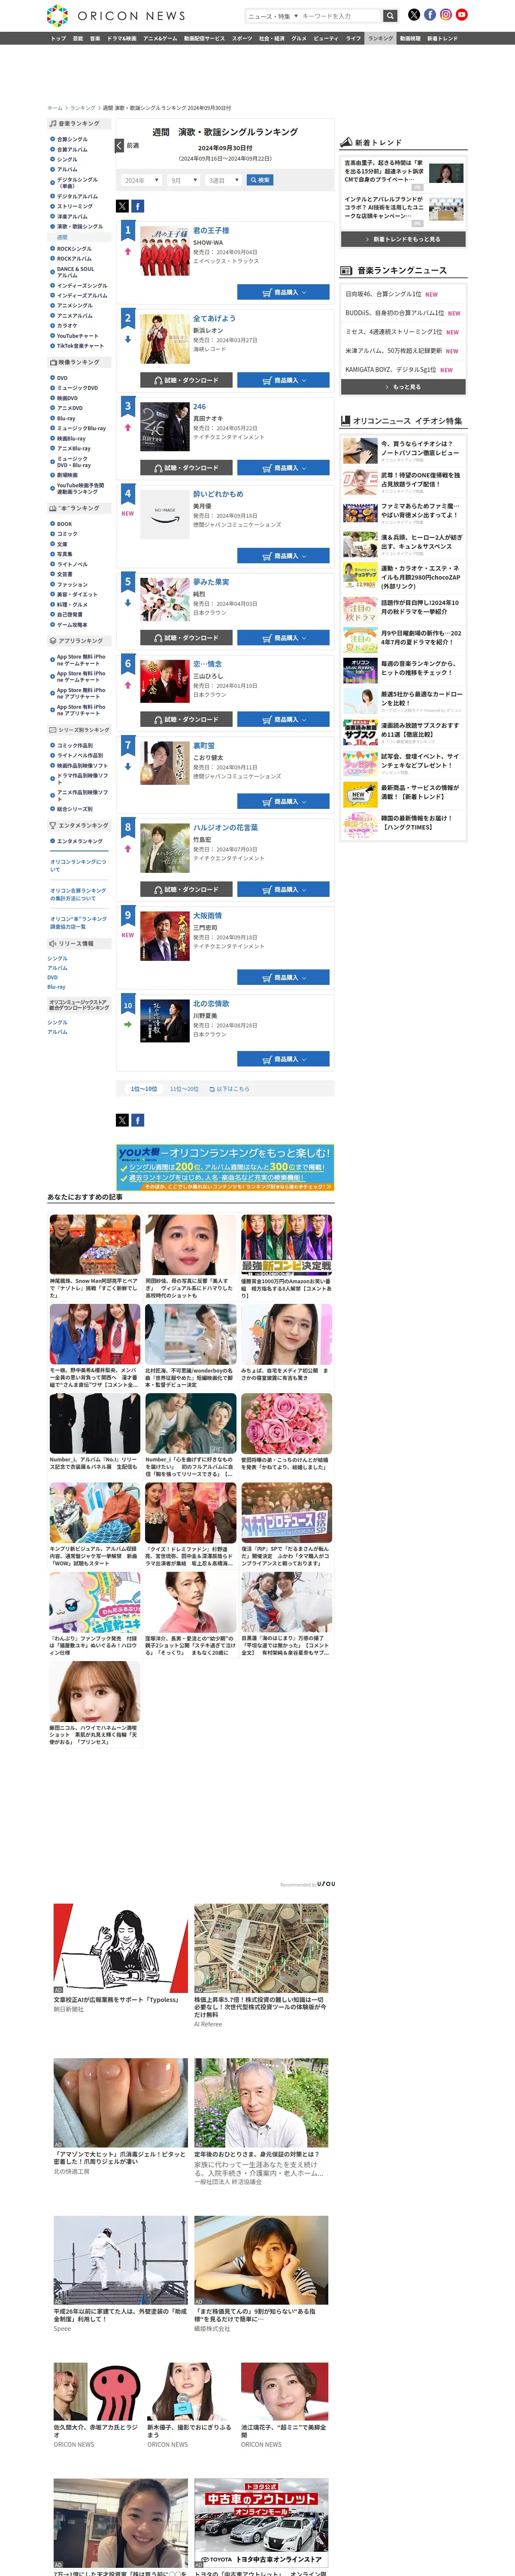Open オリコンランキングについて sidebar link
The height and width of the screenshot is (2576, 515).
click(x=78, y=865)
